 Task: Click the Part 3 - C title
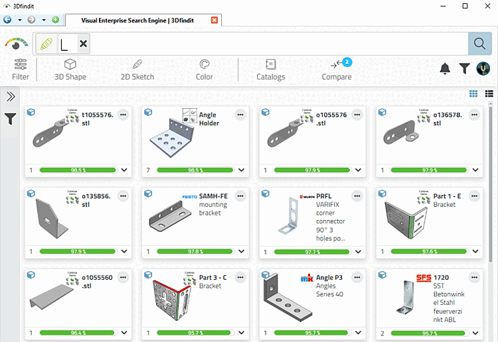click(212, 278)
